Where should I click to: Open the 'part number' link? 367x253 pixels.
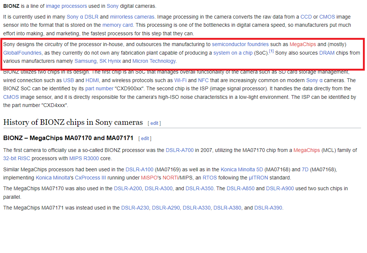click(x=99, y=88)
